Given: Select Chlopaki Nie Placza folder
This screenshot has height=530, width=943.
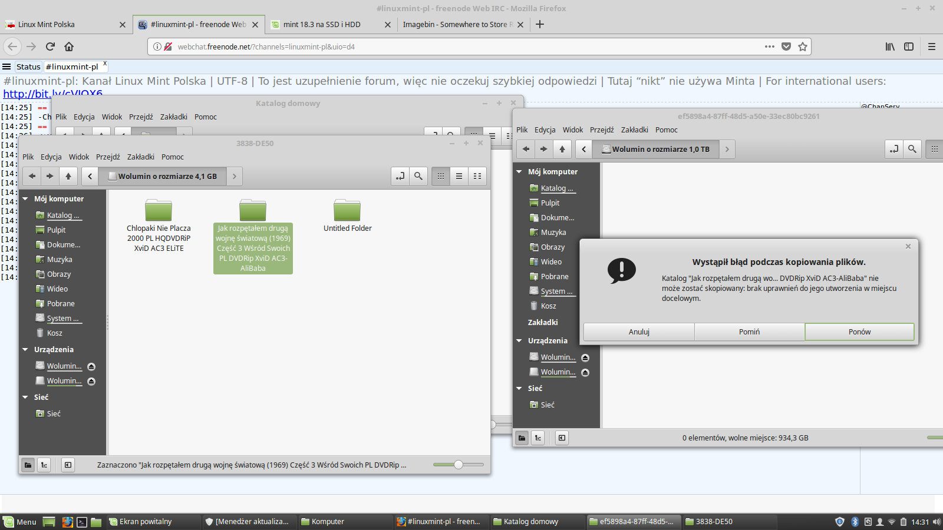Looking at the screenshot, I should coord(159,226).
